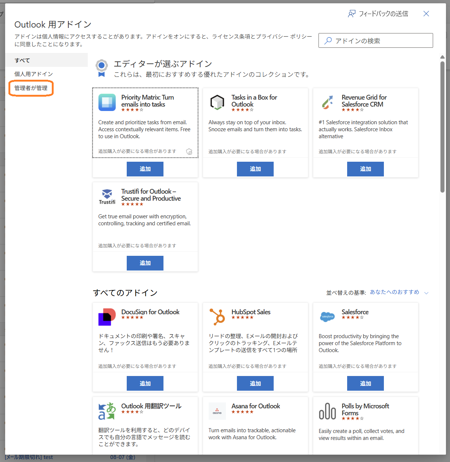Click HubSpot Sales リードの整理 description
Image resolution: width=450 pixels, height=462 pixels.
[x=253, y=343]
